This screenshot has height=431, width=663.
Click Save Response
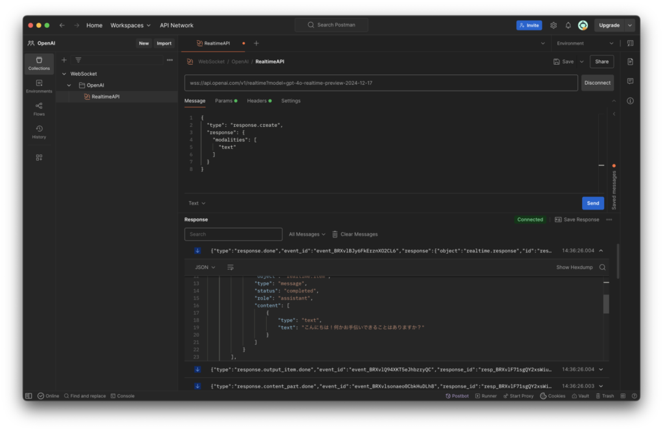tap(577, 220)
